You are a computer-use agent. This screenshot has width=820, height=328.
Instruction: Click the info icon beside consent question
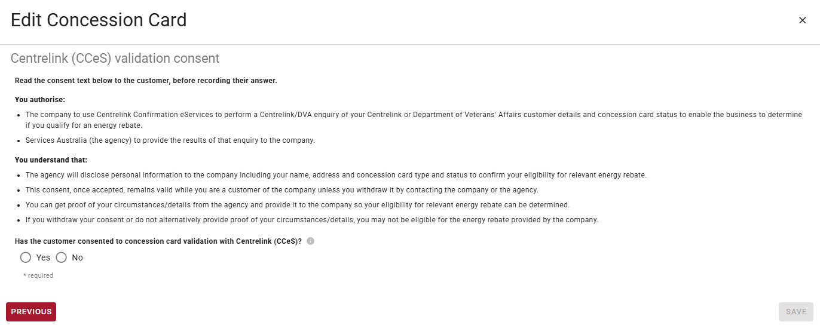tap(310, 241)
